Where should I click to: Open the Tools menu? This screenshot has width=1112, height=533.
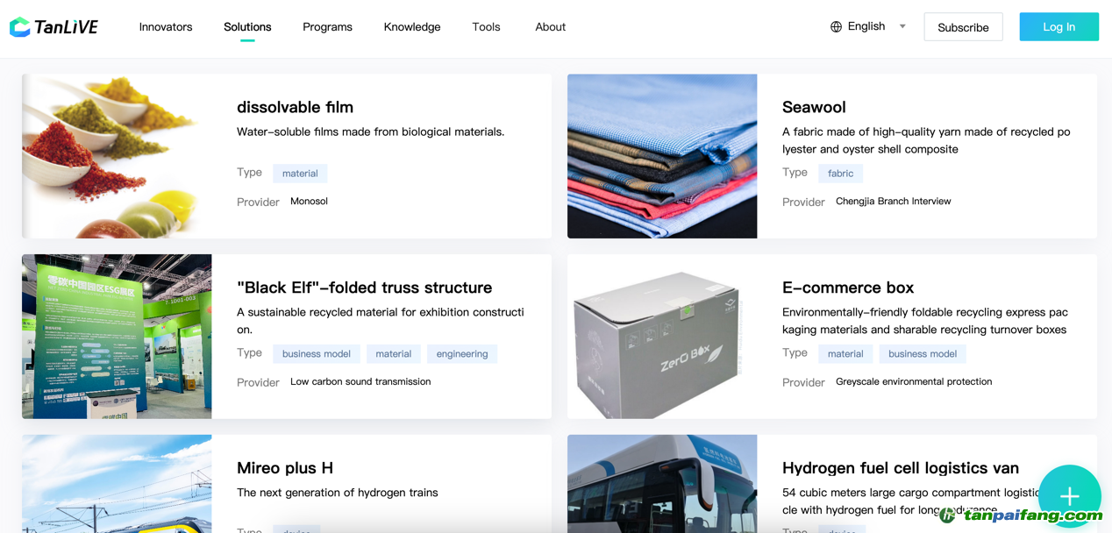coord(486,27)
